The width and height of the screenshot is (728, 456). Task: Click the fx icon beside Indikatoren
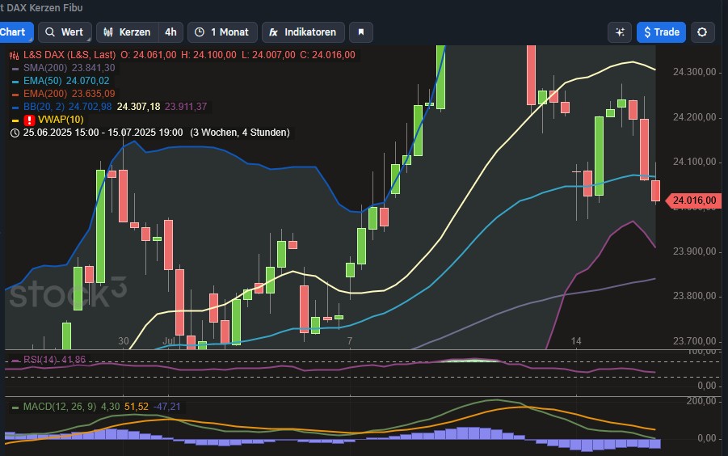273,32
